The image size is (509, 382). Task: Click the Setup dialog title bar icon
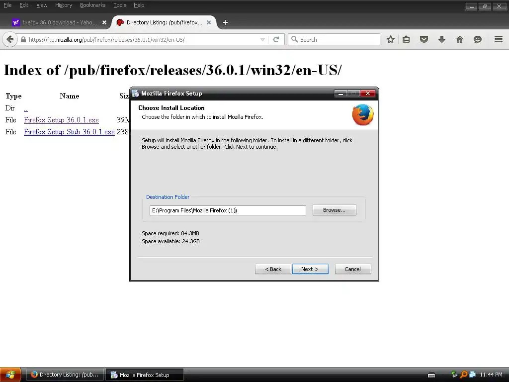tap(136, 94)
